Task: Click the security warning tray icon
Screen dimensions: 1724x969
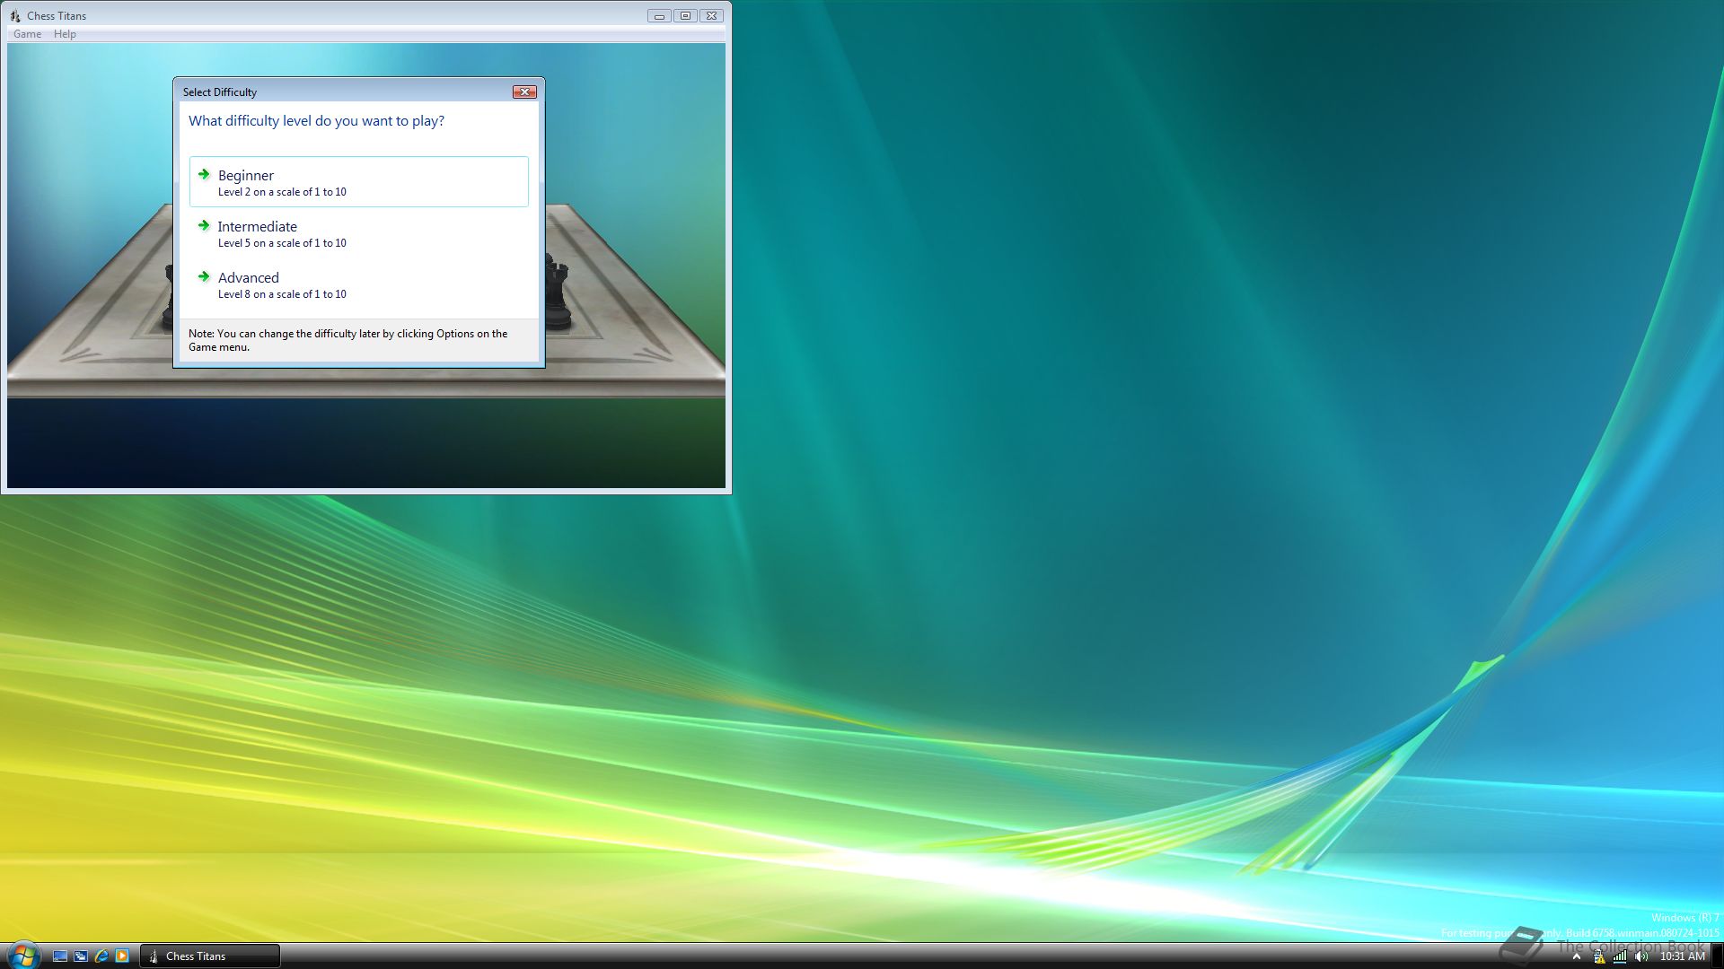Action: click(x=1598, y=956)
